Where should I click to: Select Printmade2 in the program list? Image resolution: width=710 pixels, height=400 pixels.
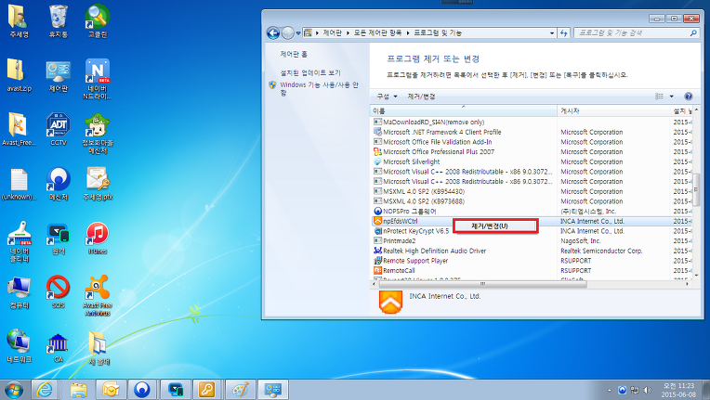tap(532, 241)
